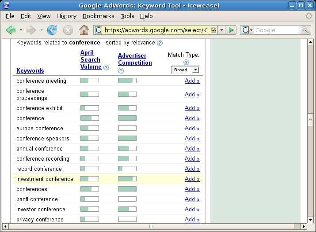Open Forward button history dropdown arrow
Viewport: 316px width, 232px height.
pos(42,30)
